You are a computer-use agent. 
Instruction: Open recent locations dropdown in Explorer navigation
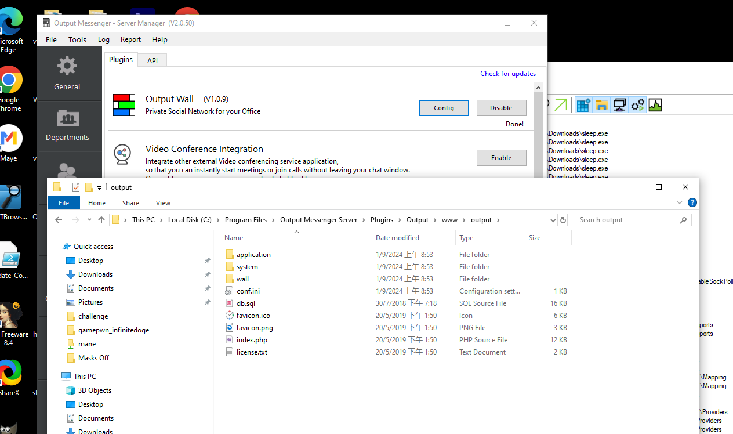pyautogui.click(x=89, y=220)
